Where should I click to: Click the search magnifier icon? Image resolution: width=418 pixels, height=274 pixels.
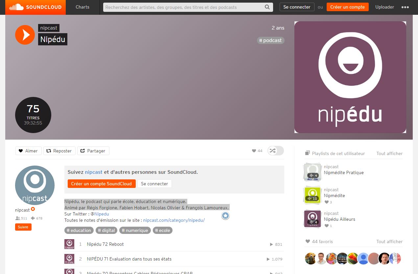point(267,7)
